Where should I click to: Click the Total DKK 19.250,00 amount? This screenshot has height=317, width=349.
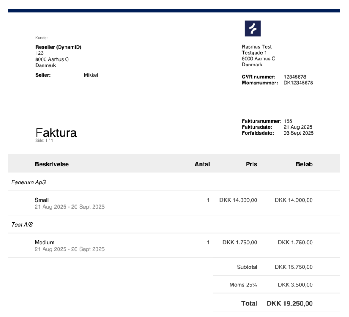(289, 304)
